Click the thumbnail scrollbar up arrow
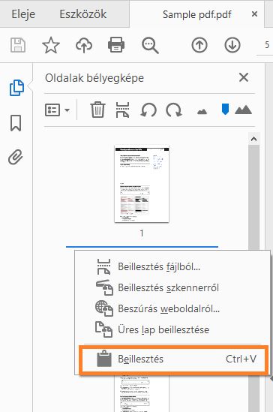This screenshot has width=273, height=412. click(x=253, y=139)
